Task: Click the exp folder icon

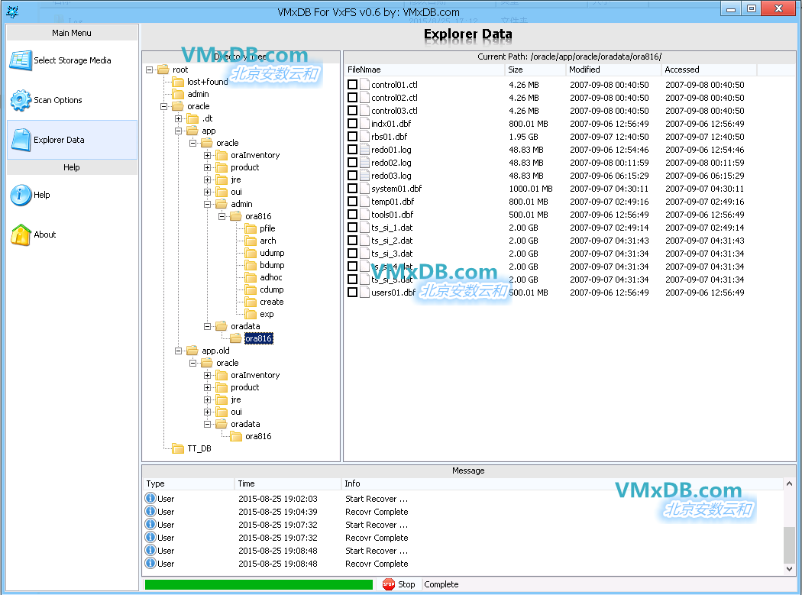Action: click(250, 314)
